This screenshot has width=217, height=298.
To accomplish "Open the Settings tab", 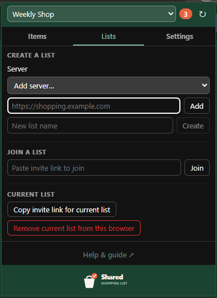I will [x=180, y=36].
